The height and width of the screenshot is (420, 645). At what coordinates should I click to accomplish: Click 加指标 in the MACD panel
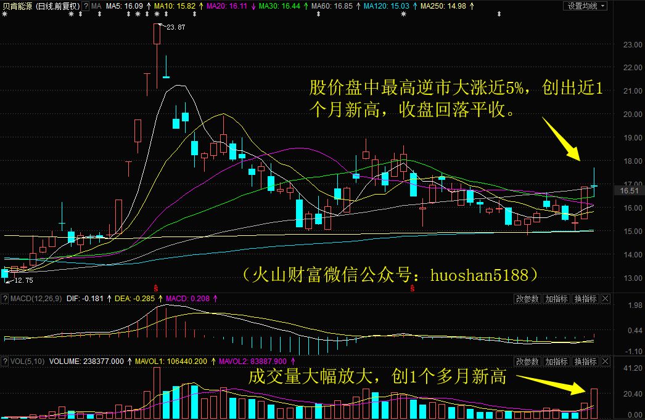click(557, 299)
